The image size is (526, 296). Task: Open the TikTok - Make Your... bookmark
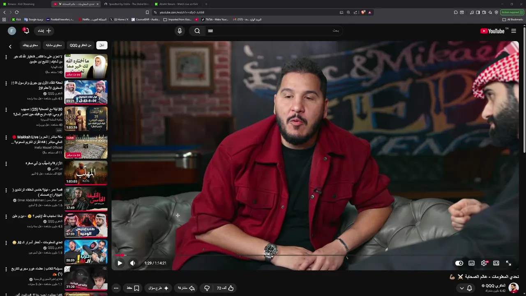[x=215, y=19]
